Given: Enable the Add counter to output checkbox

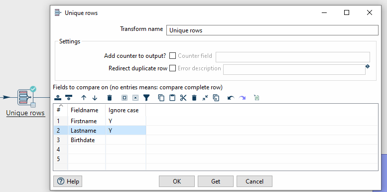Looking at the screenshot, I should coord(172,56).
